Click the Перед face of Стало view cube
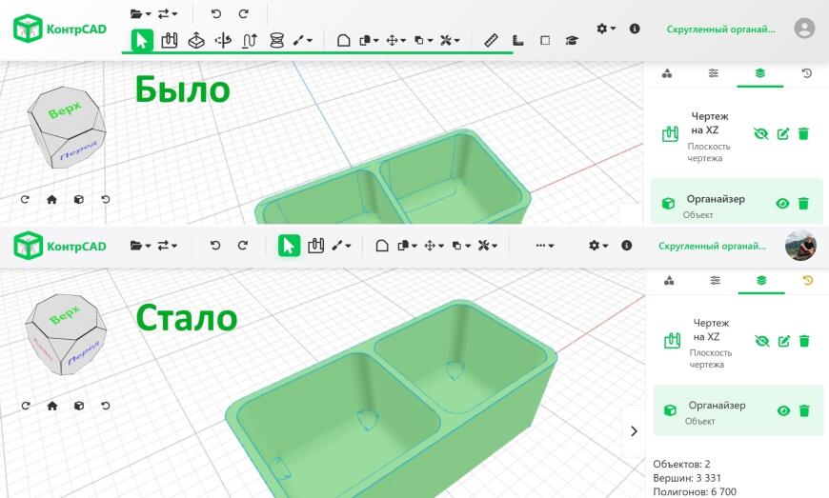Viewport: 829px width, 498px height. click(x=84, y=352)
